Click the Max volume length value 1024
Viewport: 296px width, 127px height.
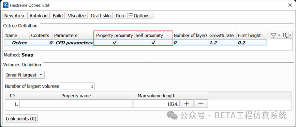click(156, 104)
